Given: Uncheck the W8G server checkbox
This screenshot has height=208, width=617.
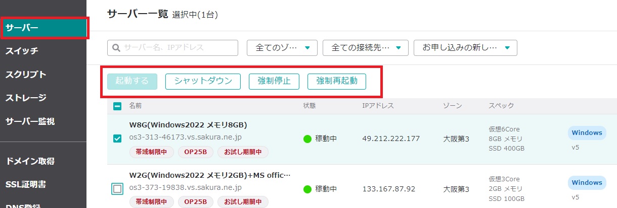Looking at the screenshot, I should [117, 138].
